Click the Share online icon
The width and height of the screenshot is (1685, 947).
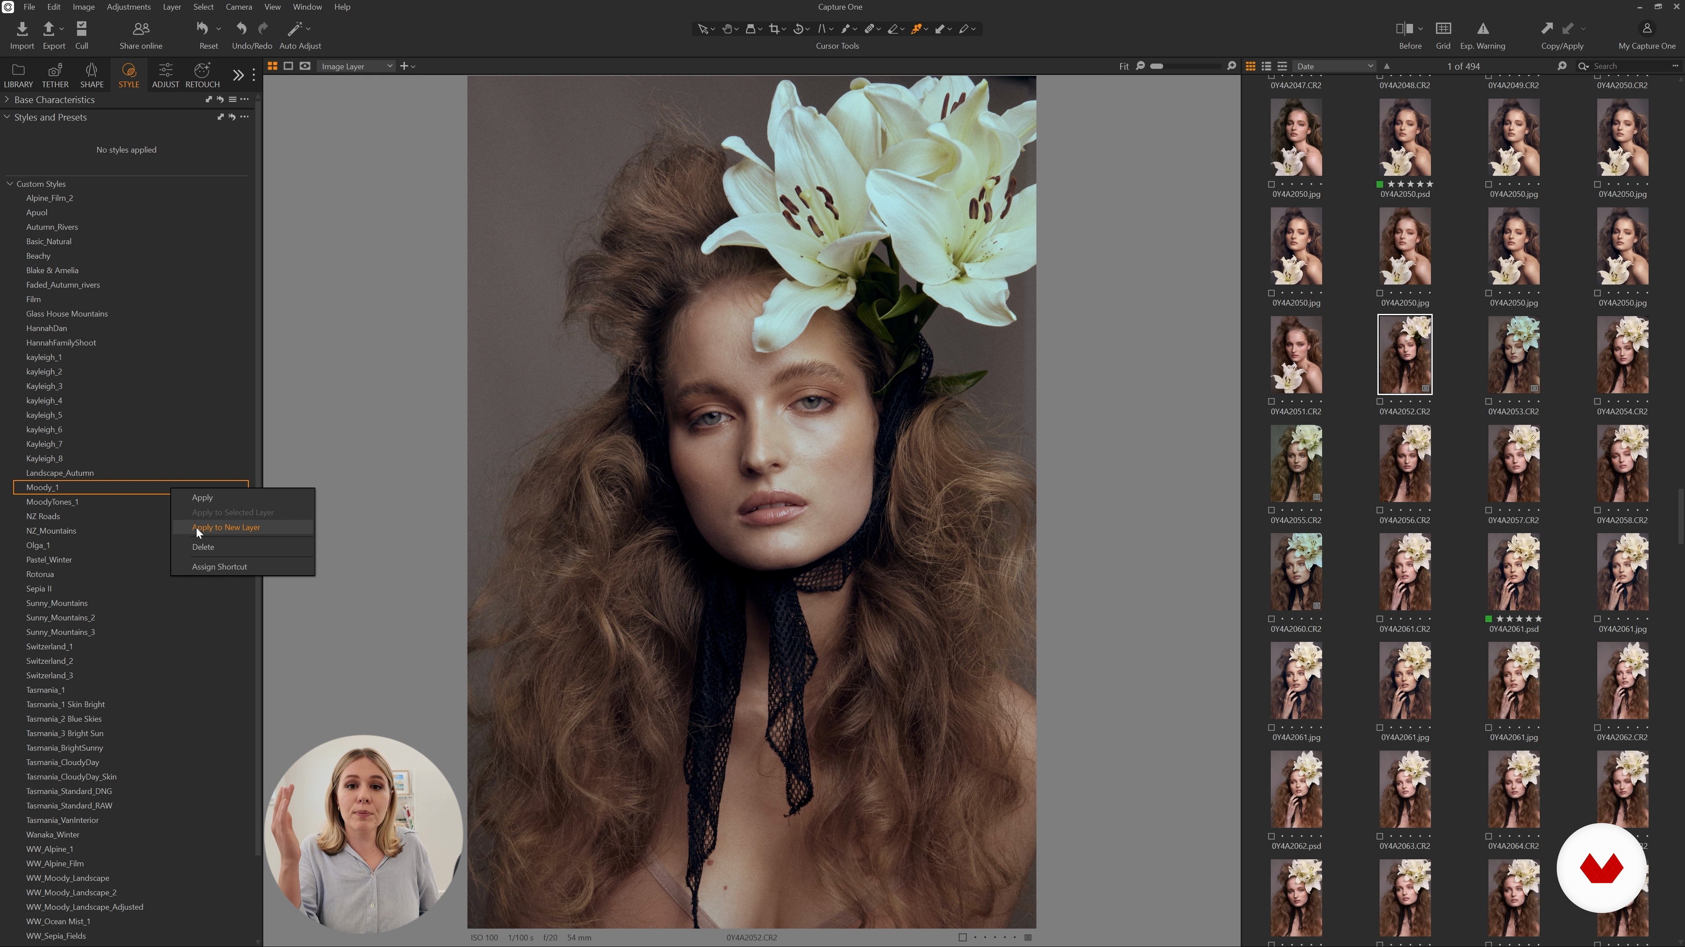[x=141, y=29]
